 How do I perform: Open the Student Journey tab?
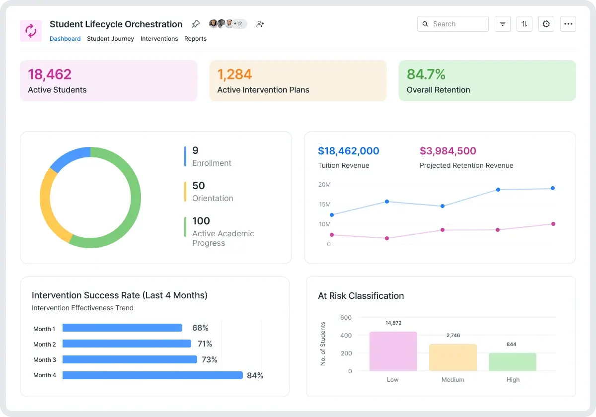(110, 39)
